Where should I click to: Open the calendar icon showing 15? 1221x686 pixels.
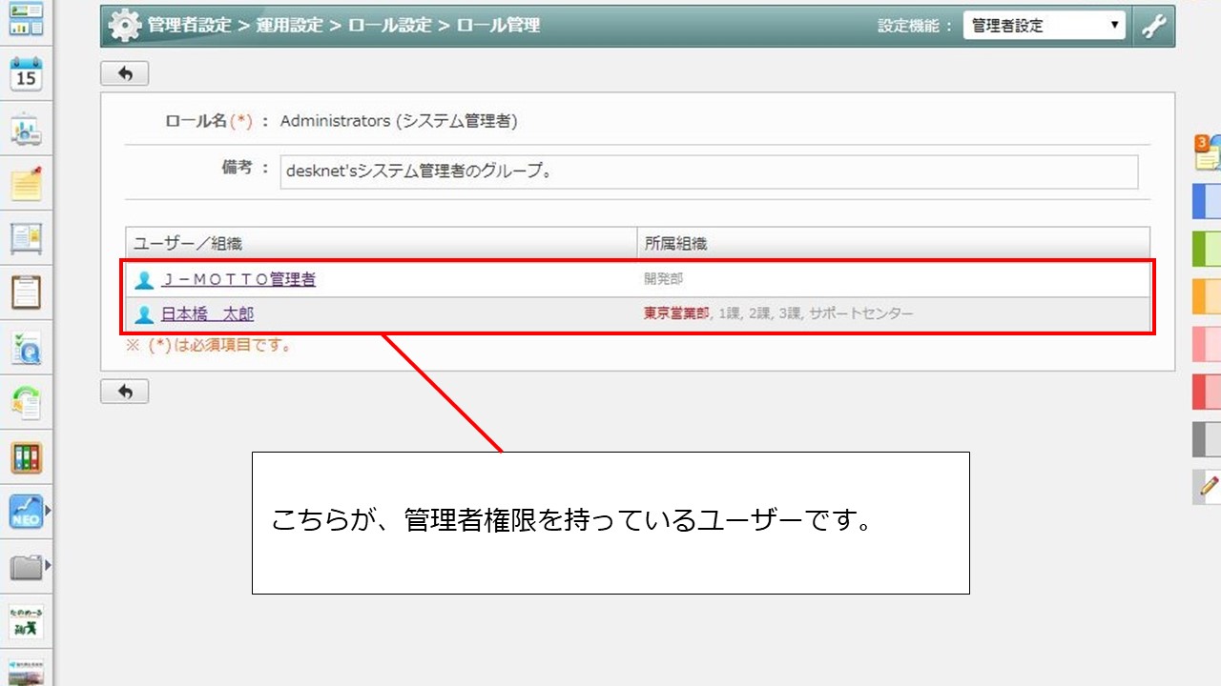[x=26, y=74]
